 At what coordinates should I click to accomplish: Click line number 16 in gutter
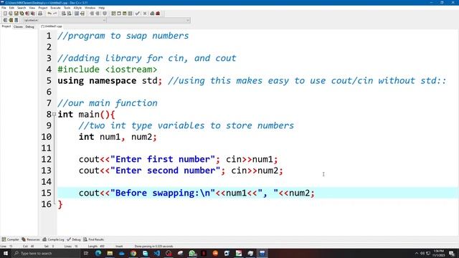click(x=46, y=204)
